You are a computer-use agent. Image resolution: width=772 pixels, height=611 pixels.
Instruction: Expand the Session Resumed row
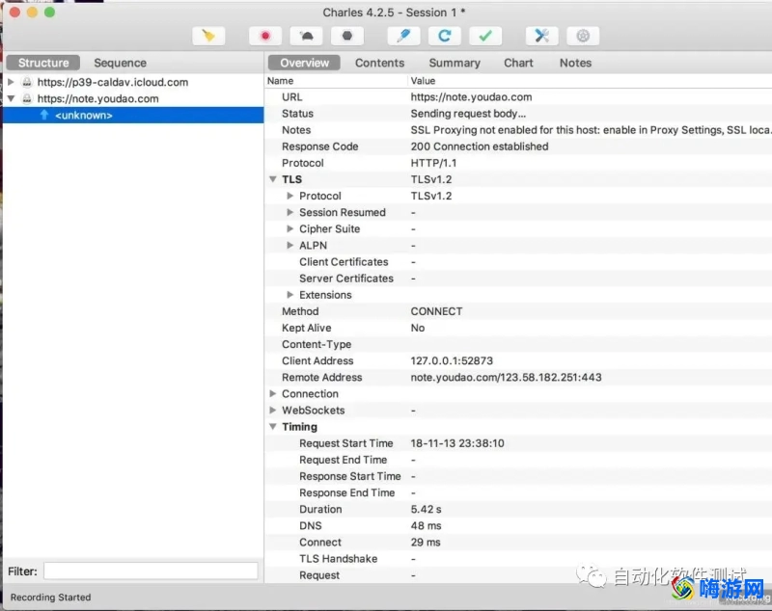[x=290, y=212]
